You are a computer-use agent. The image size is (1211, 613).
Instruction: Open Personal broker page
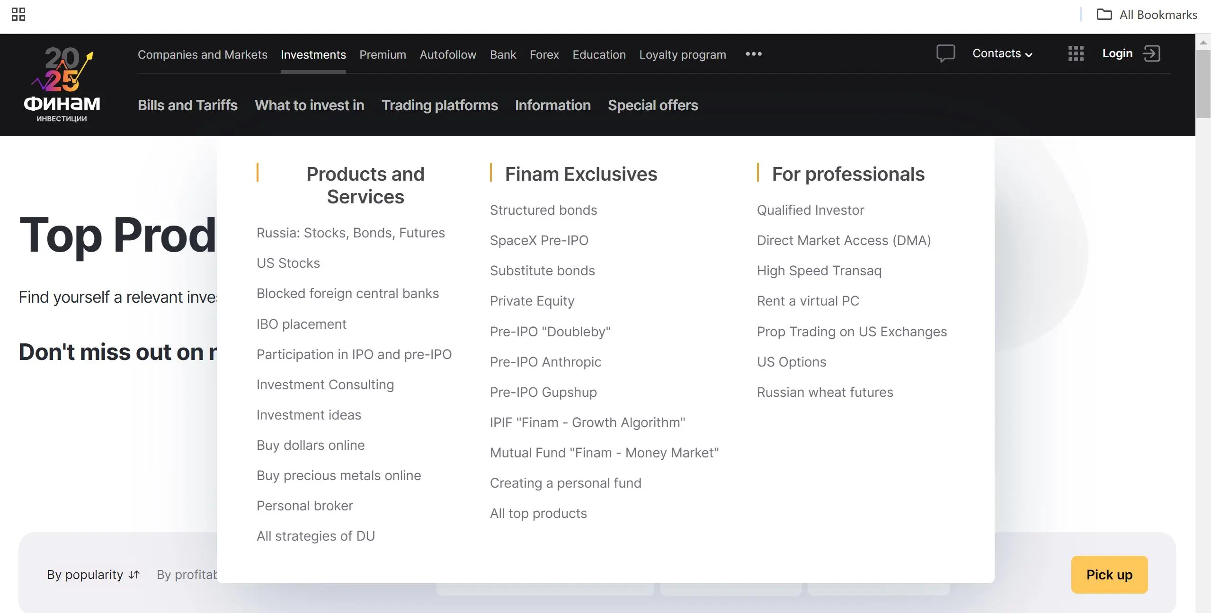[x=305, y=506]
